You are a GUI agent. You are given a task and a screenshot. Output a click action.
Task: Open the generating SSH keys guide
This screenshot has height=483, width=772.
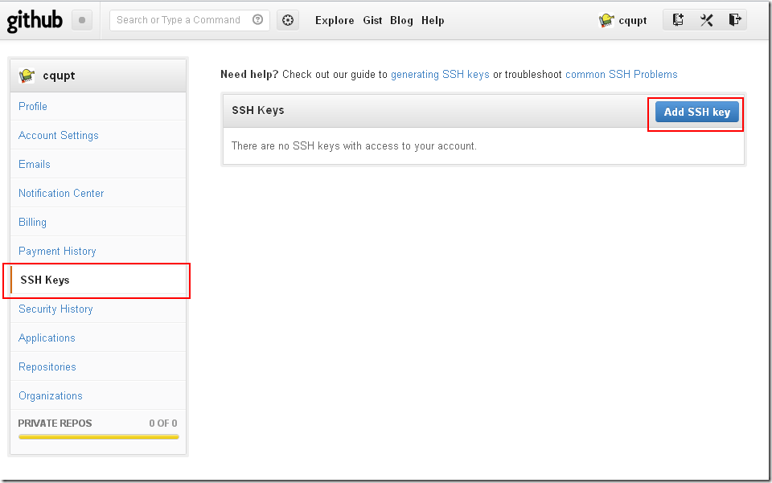(440, 74)
